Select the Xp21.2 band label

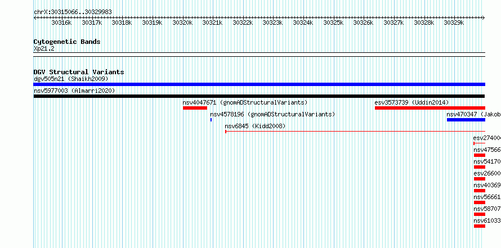(44, 48)
